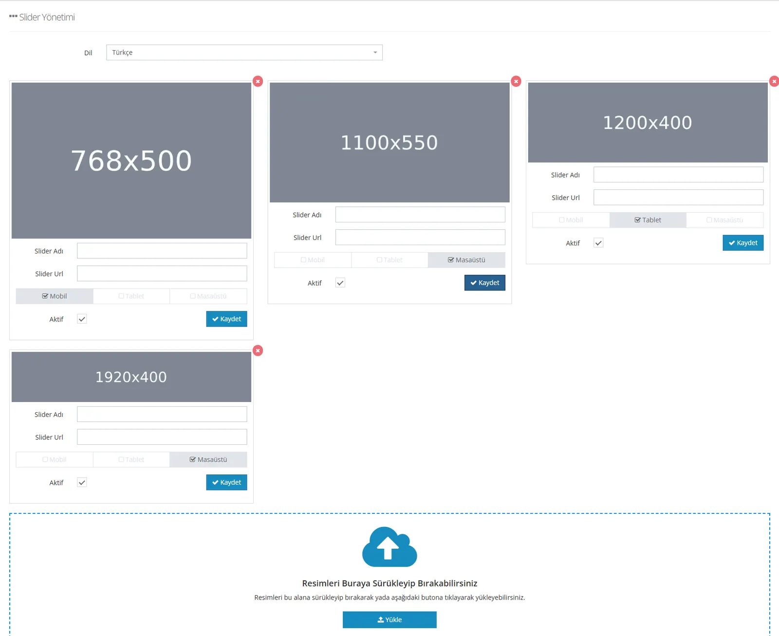
Task: Toggle Masaüstü on the 1100x550 card
Action: tap(466, 260)
